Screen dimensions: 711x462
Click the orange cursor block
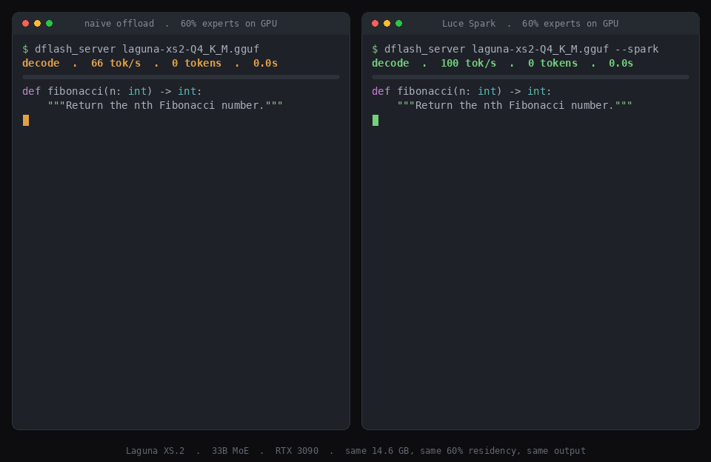click(26, 120)
